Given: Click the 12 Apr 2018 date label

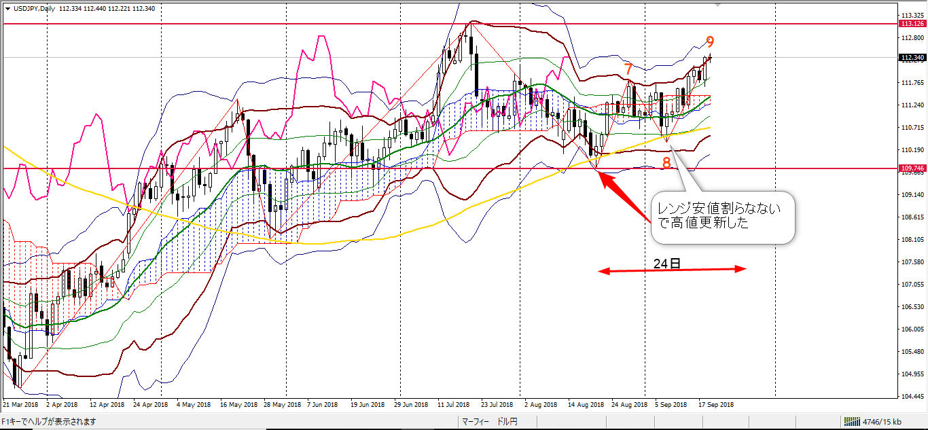Looking at the screenshot, I should [x=107, y=404].
